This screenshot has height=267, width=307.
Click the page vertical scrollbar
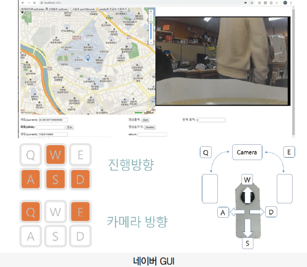(293, 72)
